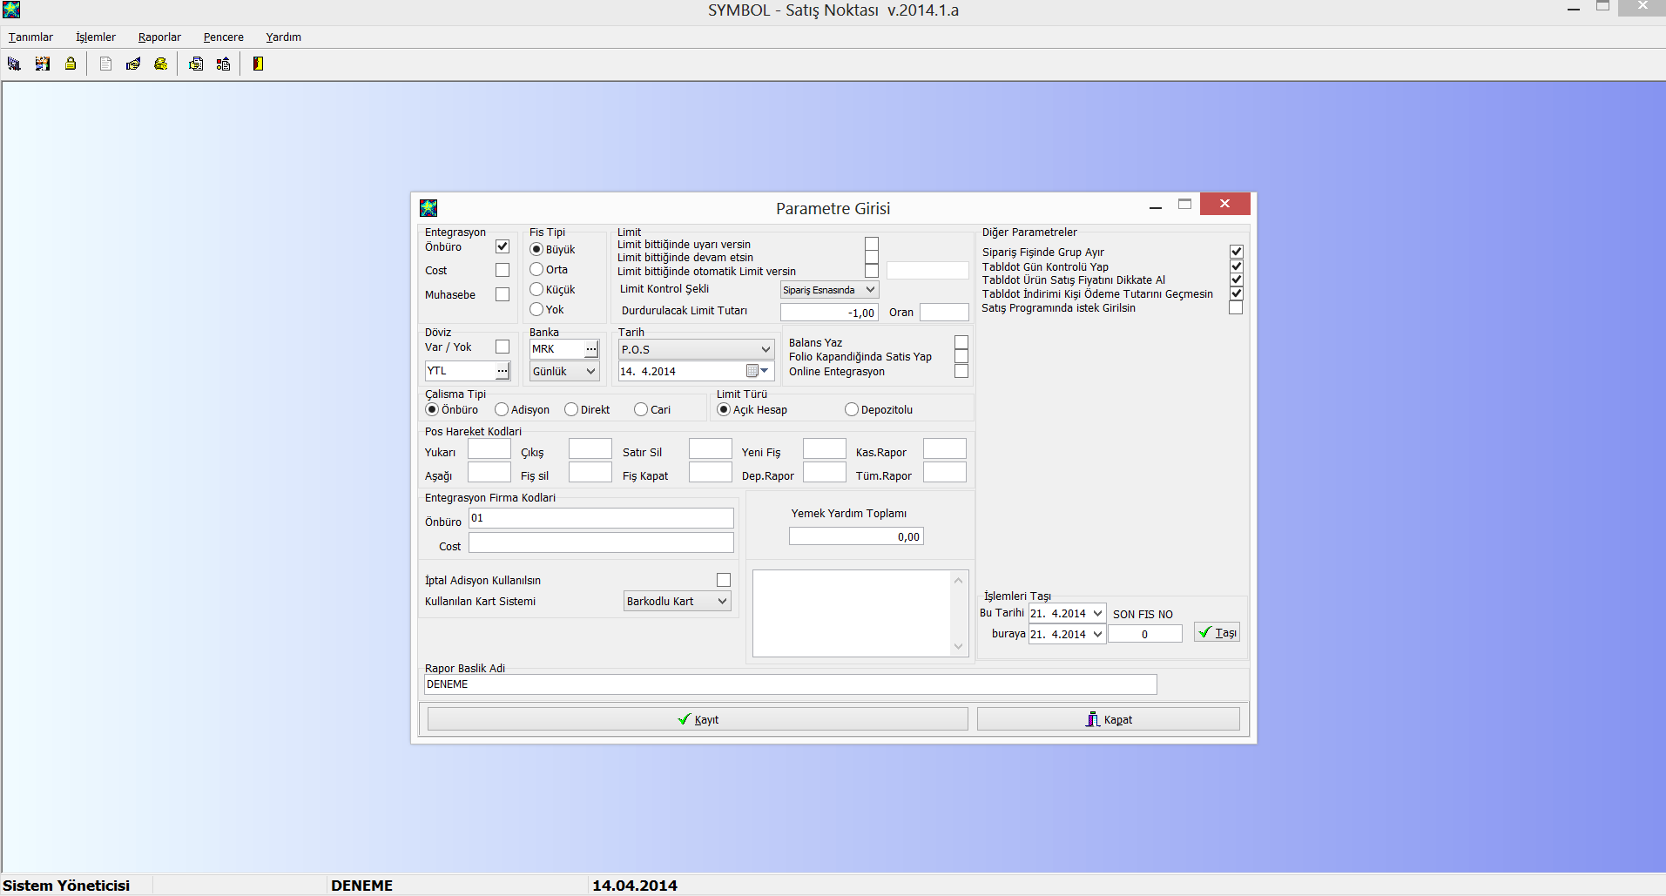Click the Taşı button
1666x896 pixels.
point(1217,633)
